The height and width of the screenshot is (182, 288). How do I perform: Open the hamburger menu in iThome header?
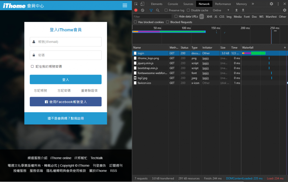point(125,6)
